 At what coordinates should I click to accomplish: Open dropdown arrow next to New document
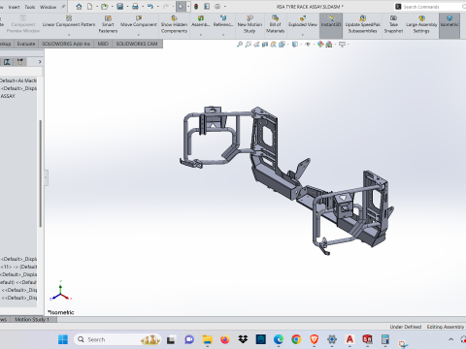point(97,7)
